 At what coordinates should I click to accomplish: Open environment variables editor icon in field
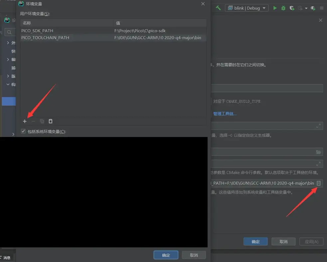(x=319, y=183)
